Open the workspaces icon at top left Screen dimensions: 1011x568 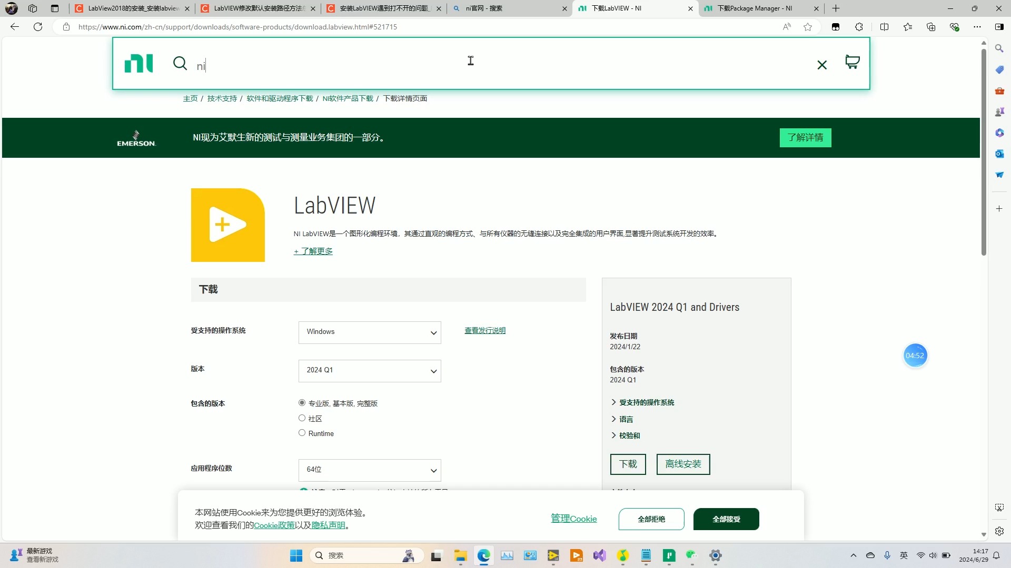coord(33,8)
